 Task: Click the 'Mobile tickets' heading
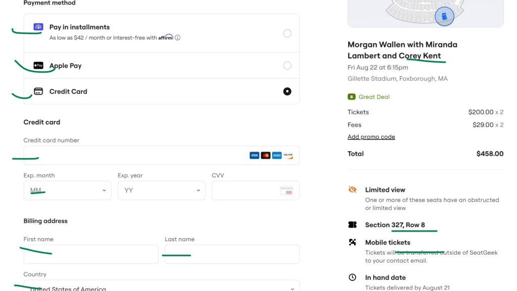pyautogui.click(x=388, y=242)
